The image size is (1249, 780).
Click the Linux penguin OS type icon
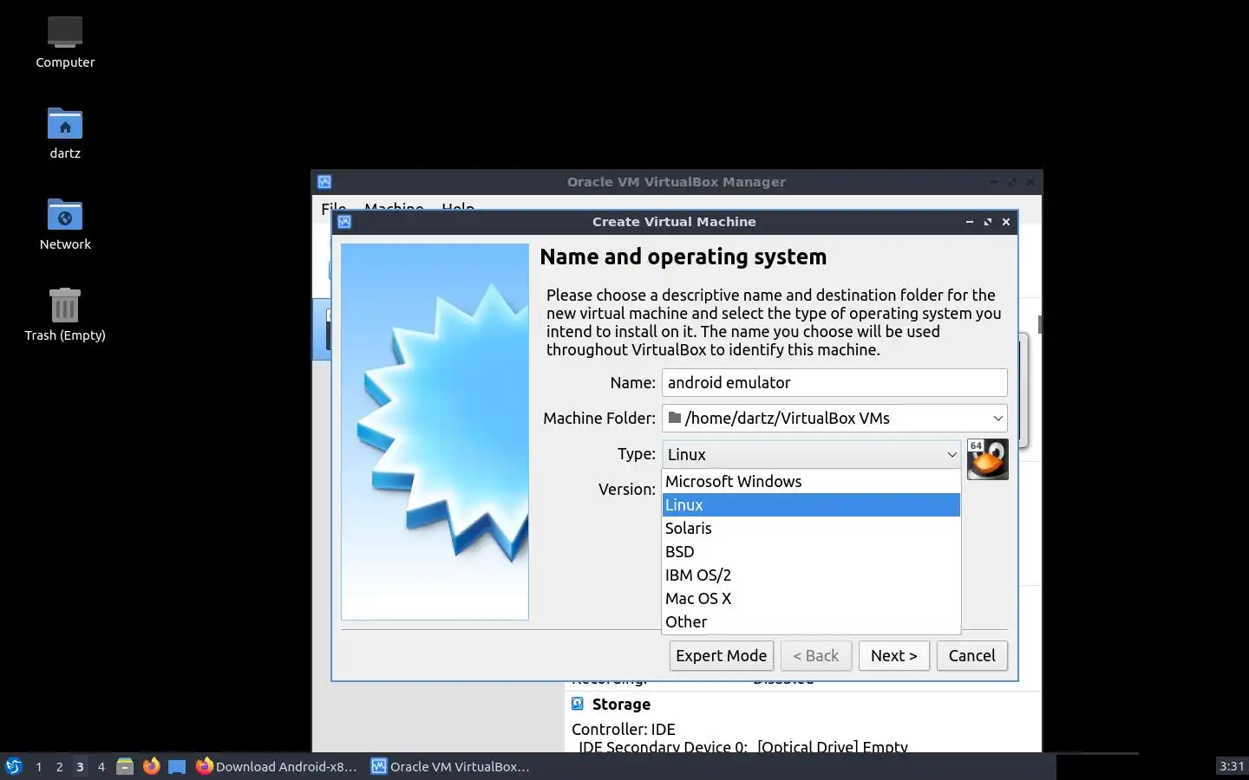[x=987, y=458]
